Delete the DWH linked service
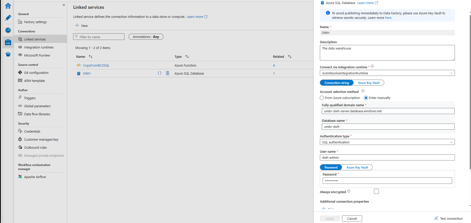This screenshot has width=471, height=223. tap(167, 73)
